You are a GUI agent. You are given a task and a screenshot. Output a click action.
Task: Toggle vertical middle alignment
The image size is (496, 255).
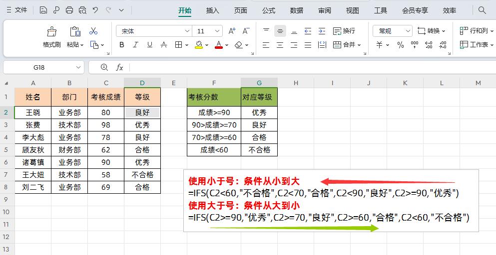[280, 31]
